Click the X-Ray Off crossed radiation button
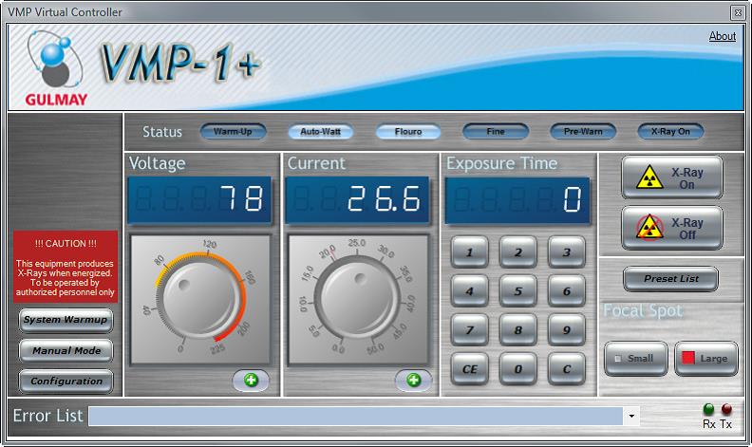The width and height of the screenshot is (752, 447). [672, 229]
